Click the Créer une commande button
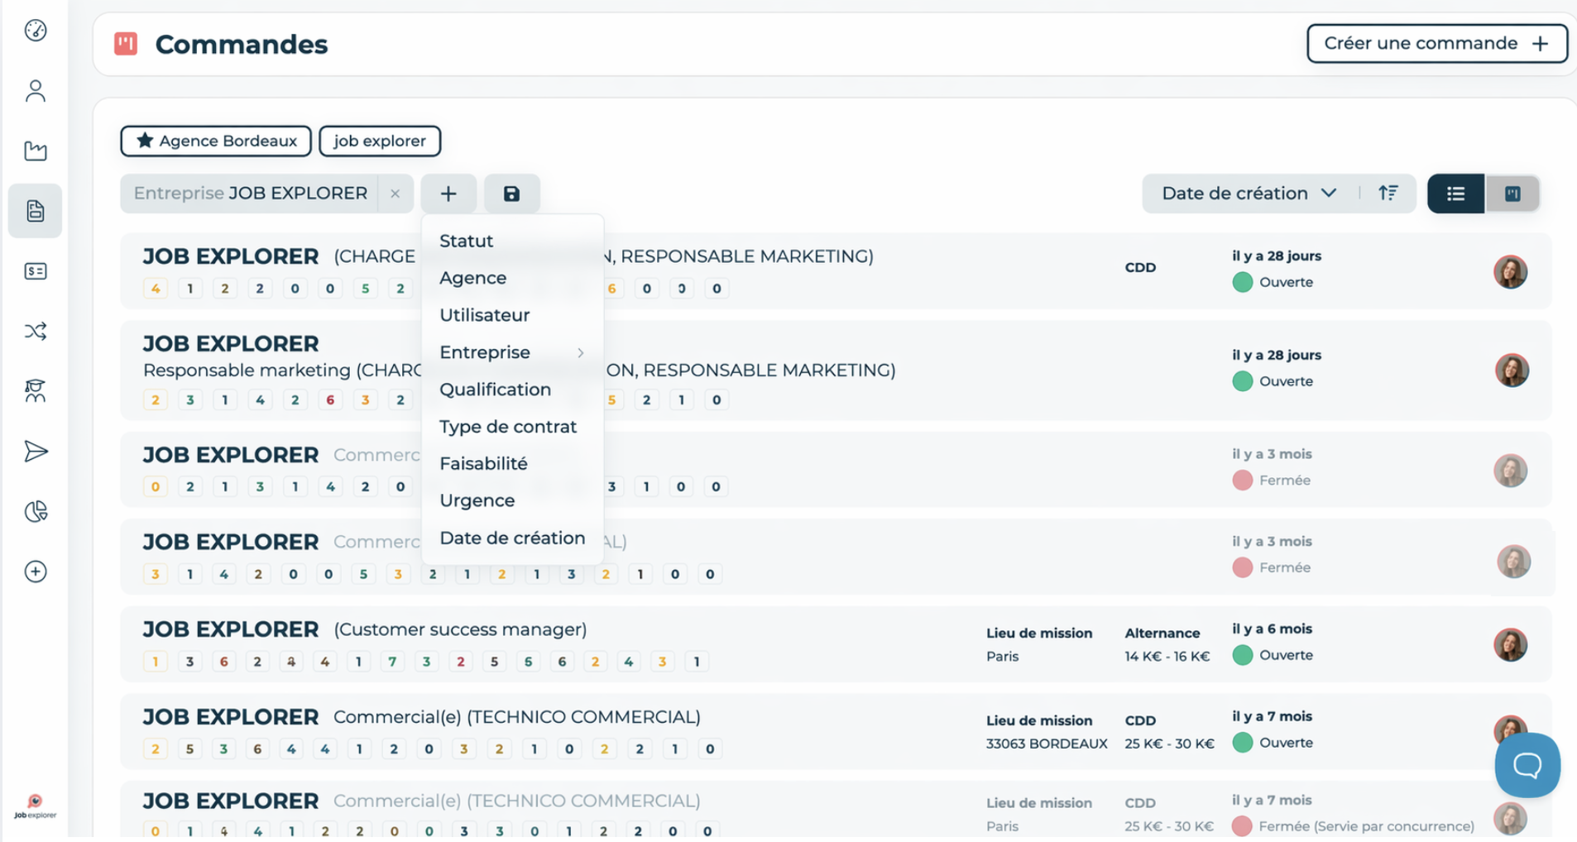The image size is (1577, 842). (1437, 43)
